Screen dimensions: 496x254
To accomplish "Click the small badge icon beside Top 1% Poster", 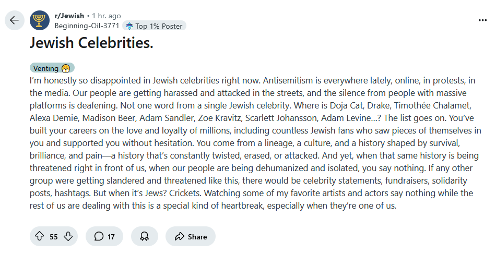I will [129, 26].
